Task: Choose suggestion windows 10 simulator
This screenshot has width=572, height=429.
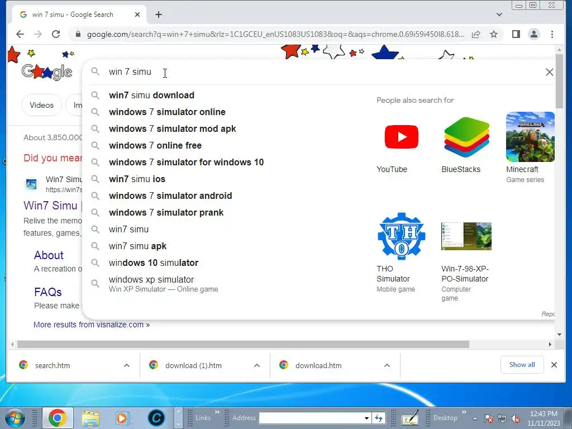Action: coord(154,263)
